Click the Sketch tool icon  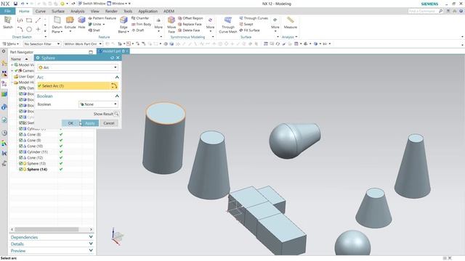(x=8, y=20)
